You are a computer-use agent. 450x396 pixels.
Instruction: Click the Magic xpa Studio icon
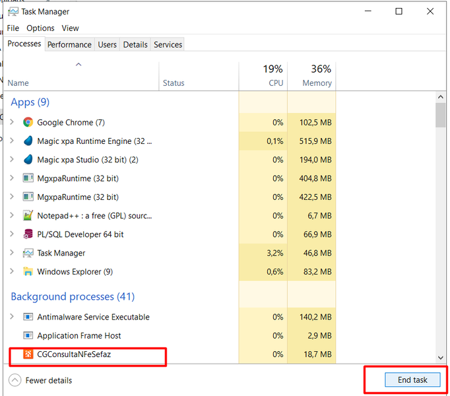[28, 160]
